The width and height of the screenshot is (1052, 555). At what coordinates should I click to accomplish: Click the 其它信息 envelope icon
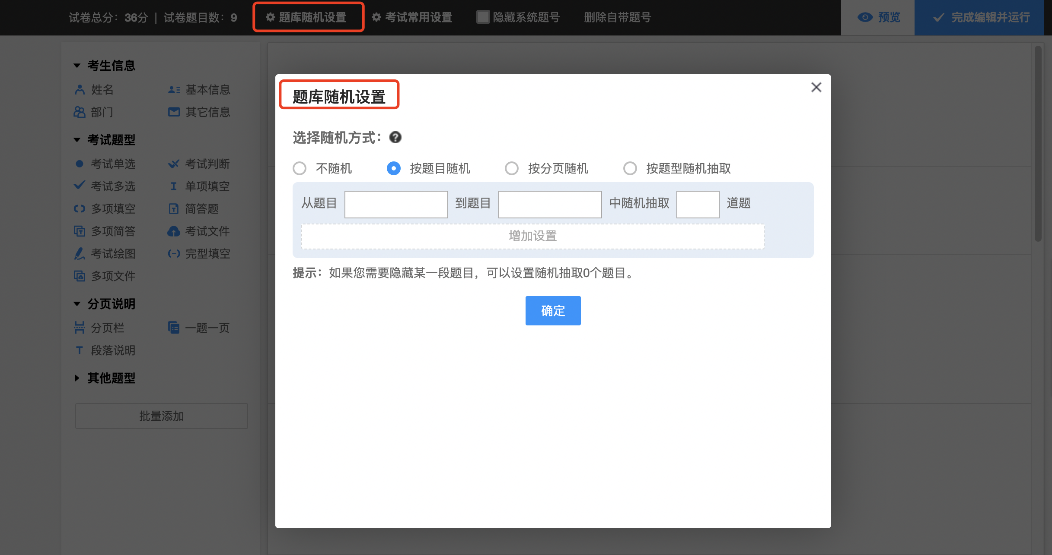pos(174,112)
